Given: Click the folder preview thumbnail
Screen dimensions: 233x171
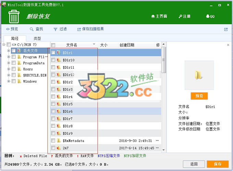Looking at the screenshot, I should tap(199, 75).
